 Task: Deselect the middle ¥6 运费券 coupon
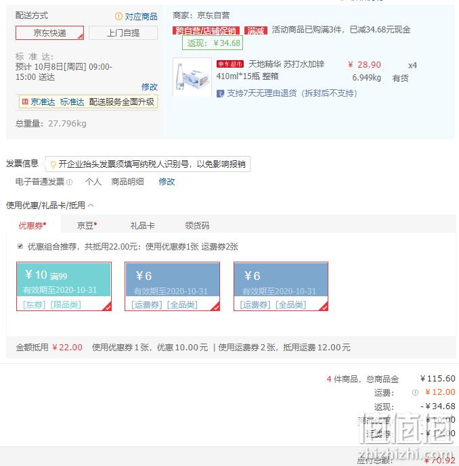[x=172, y=287]
